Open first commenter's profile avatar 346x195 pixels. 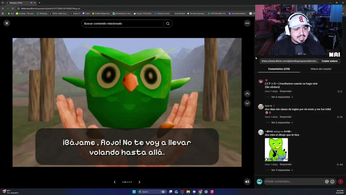(261, 81)
